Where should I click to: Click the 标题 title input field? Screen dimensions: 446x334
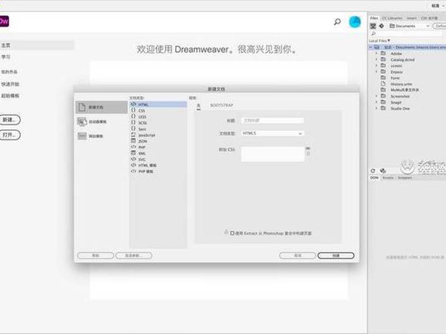tap(272, 121)
